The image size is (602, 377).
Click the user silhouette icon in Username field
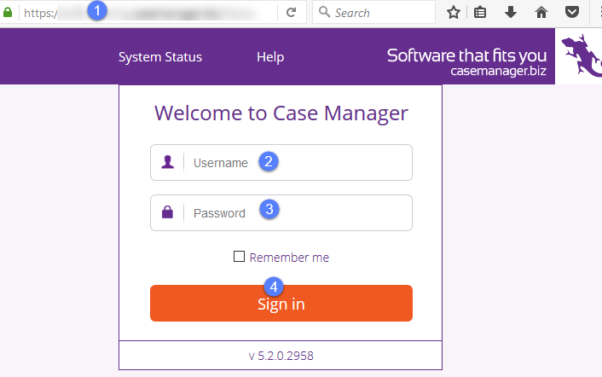tap(167, 162)
